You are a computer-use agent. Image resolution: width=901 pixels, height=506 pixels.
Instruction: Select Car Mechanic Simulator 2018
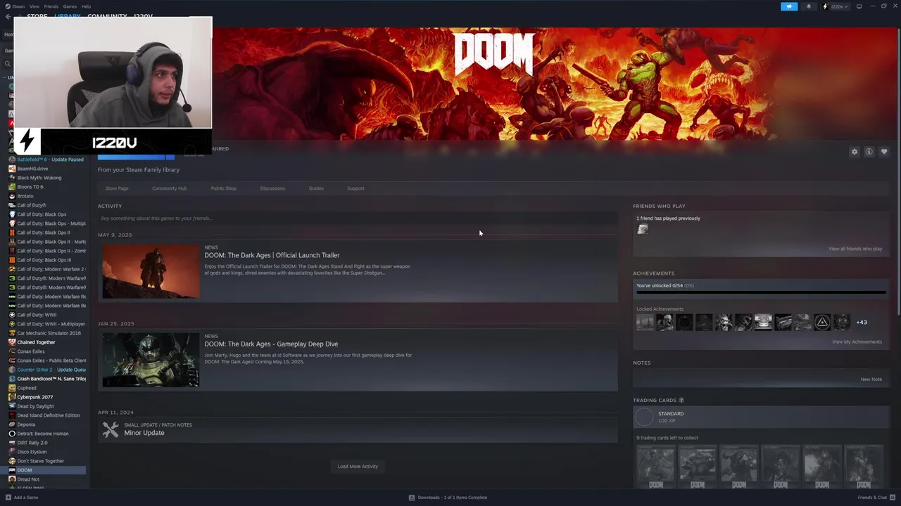[x=46, y=333]
